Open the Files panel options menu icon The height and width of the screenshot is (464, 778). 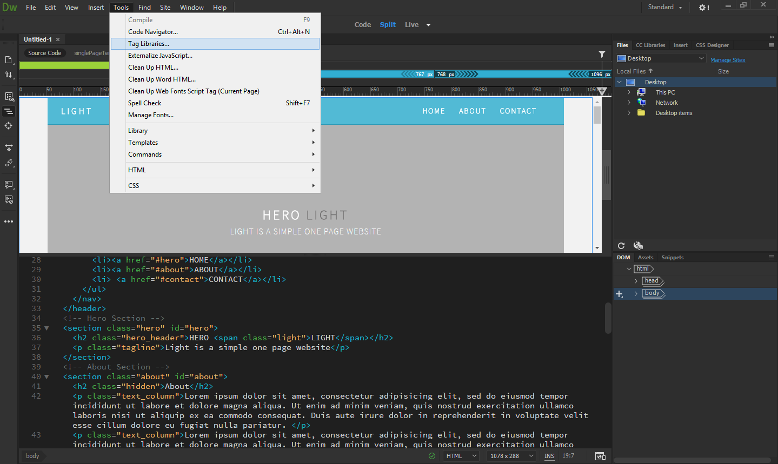click(772, 45)
